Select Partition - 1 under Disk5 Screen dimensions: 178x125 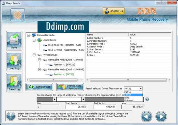(64, 65)
